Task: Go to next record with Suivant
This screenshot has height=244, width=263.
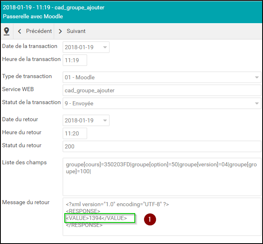Action: 76,31
